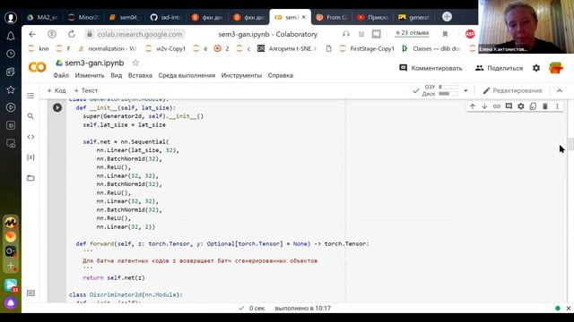
Task: Click the Colab CO logo
Action: pyautogui.click(x=38, y=68)
